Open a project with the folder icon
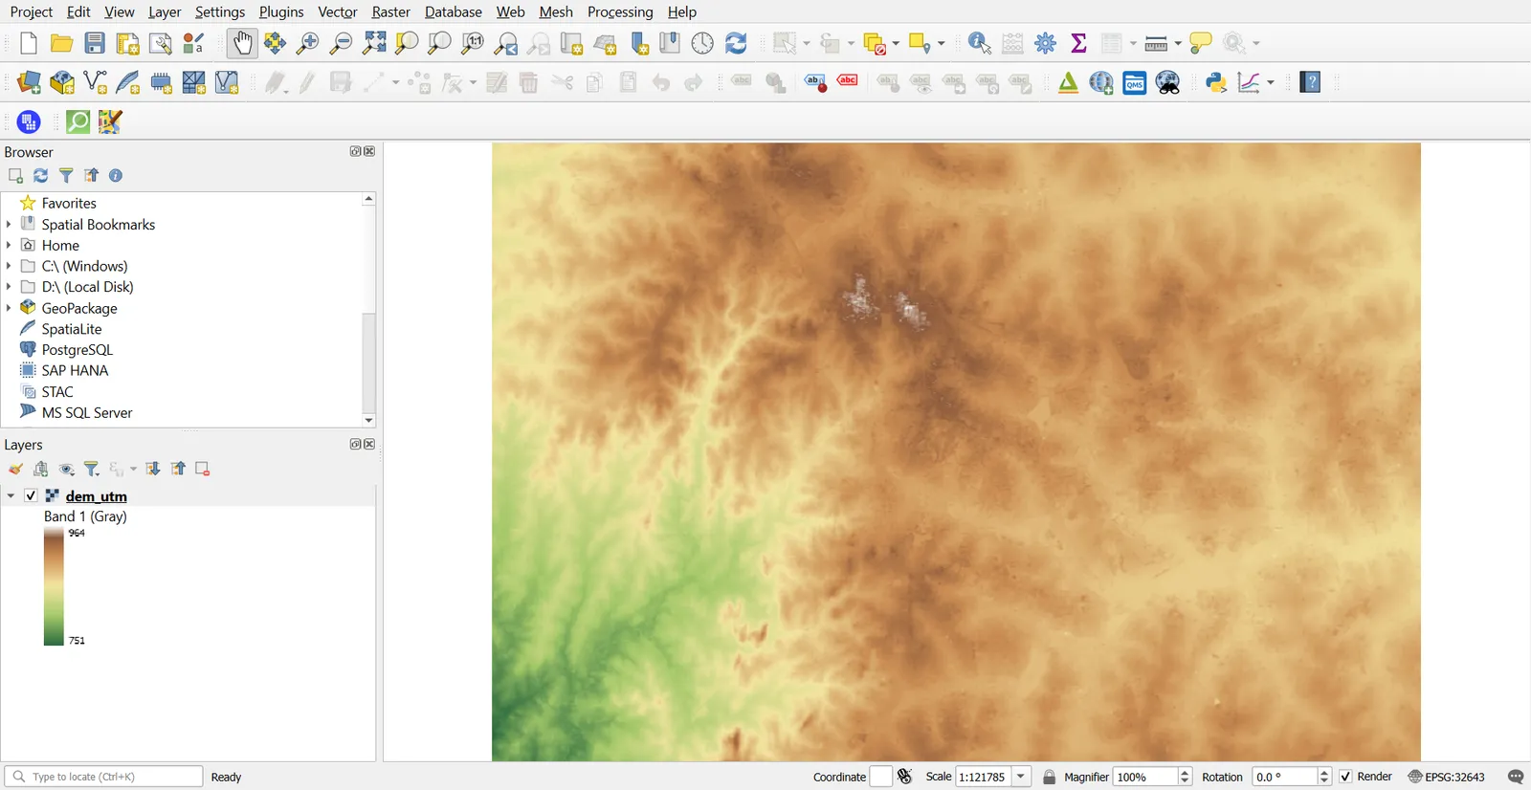1531x790 pixels. point(62,43)
